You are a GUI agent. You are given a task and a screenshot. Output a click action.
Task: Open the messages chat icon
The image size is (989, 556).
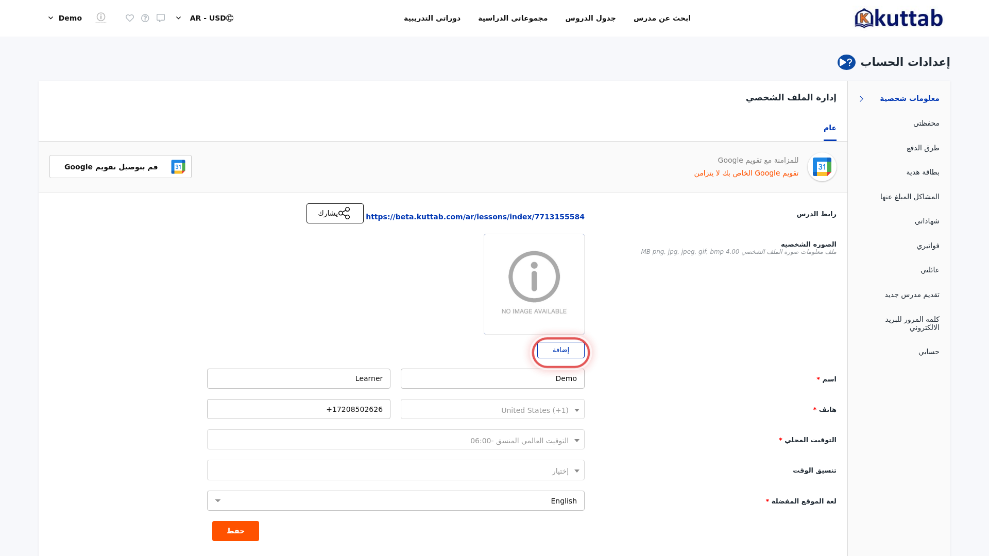point(161,18)
